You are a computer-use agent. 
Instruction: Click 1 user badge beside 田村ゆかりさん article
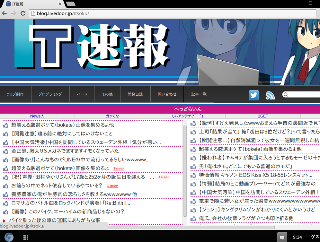(x=164, y=177)
